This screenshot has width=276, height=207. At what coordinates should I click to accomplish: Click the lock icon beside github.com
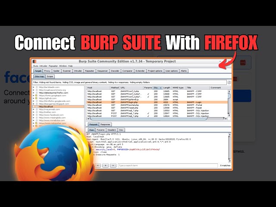[x=36, y=98]
